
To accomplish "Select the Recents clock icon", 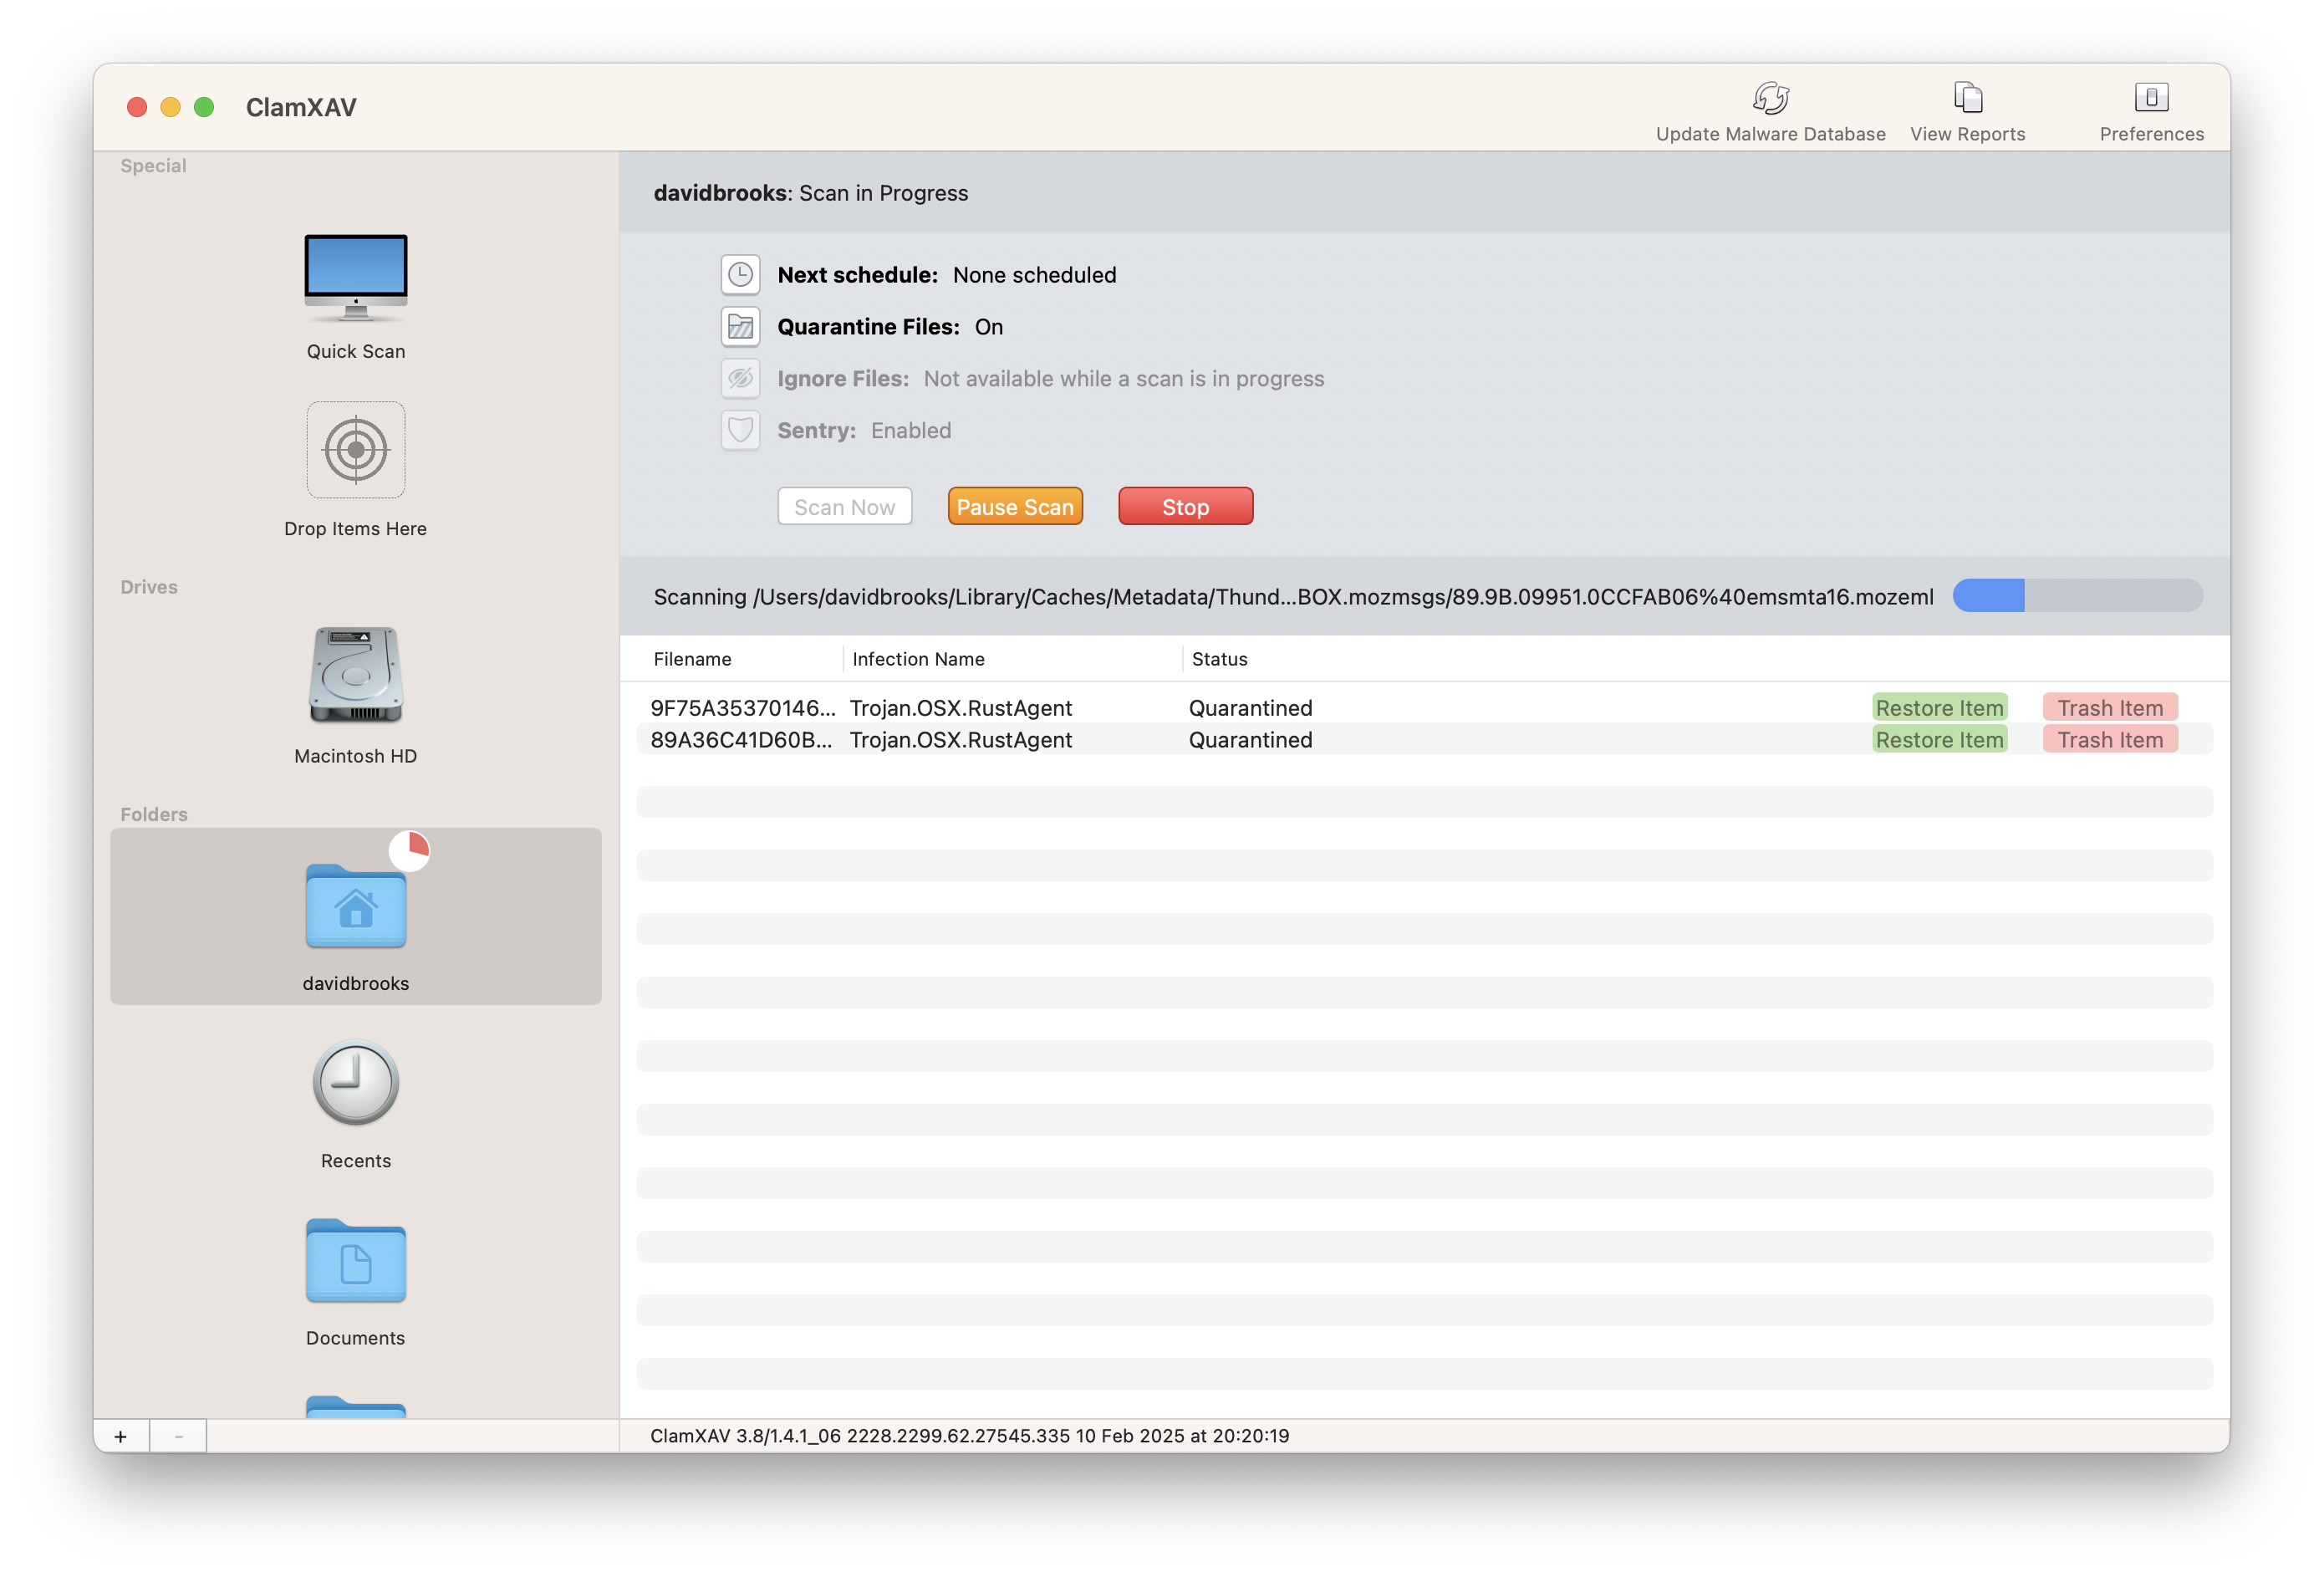I will click(x=355, y=1083).
